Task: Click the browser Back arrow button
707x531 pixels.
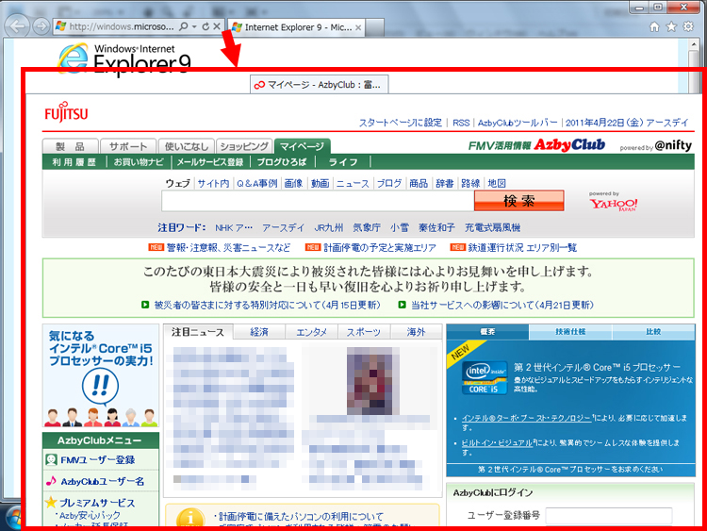Action: (17, 26)
